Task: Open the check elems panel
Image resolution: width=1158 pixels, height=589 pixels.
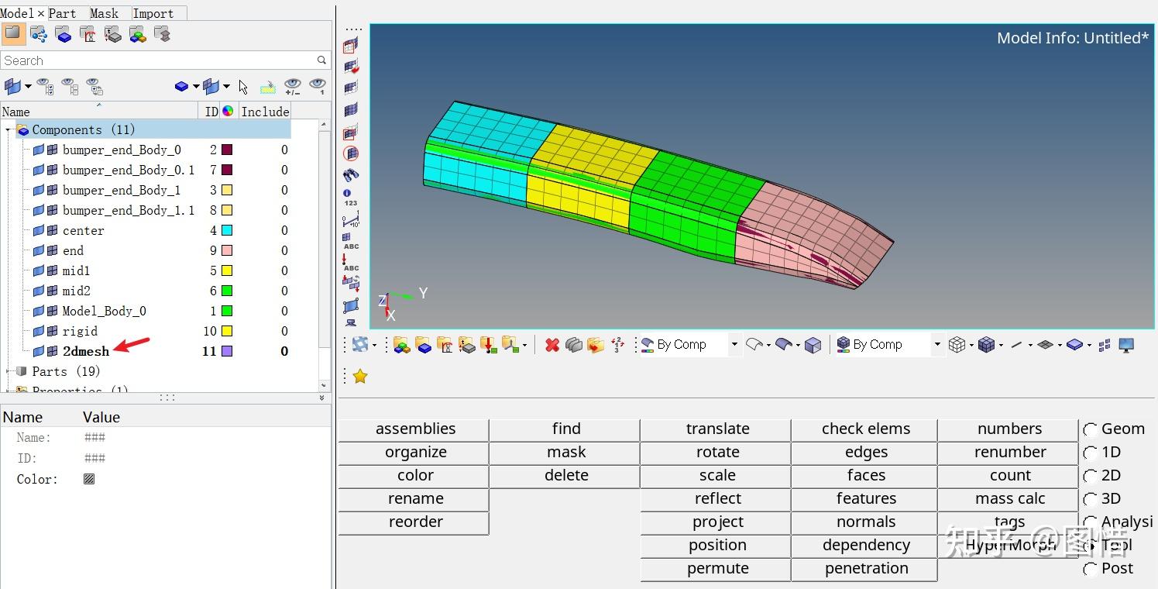Action: pyautogui.click(x=866, y=429)
